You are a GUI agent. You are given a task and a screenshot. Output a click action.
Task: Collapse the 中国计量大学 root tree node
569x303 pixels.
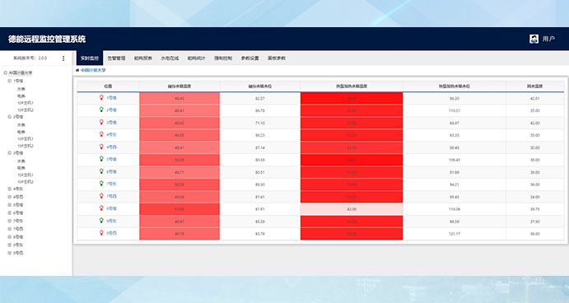pyautogui.click(x=5, y=73)
